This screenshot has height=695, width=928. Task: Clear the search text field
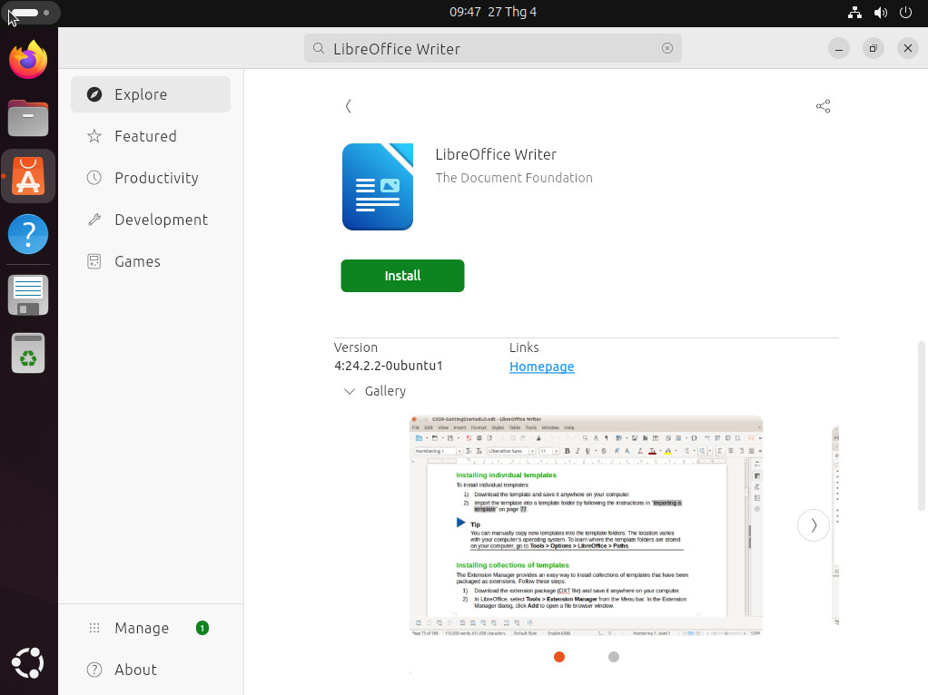(x=667, y=48)
